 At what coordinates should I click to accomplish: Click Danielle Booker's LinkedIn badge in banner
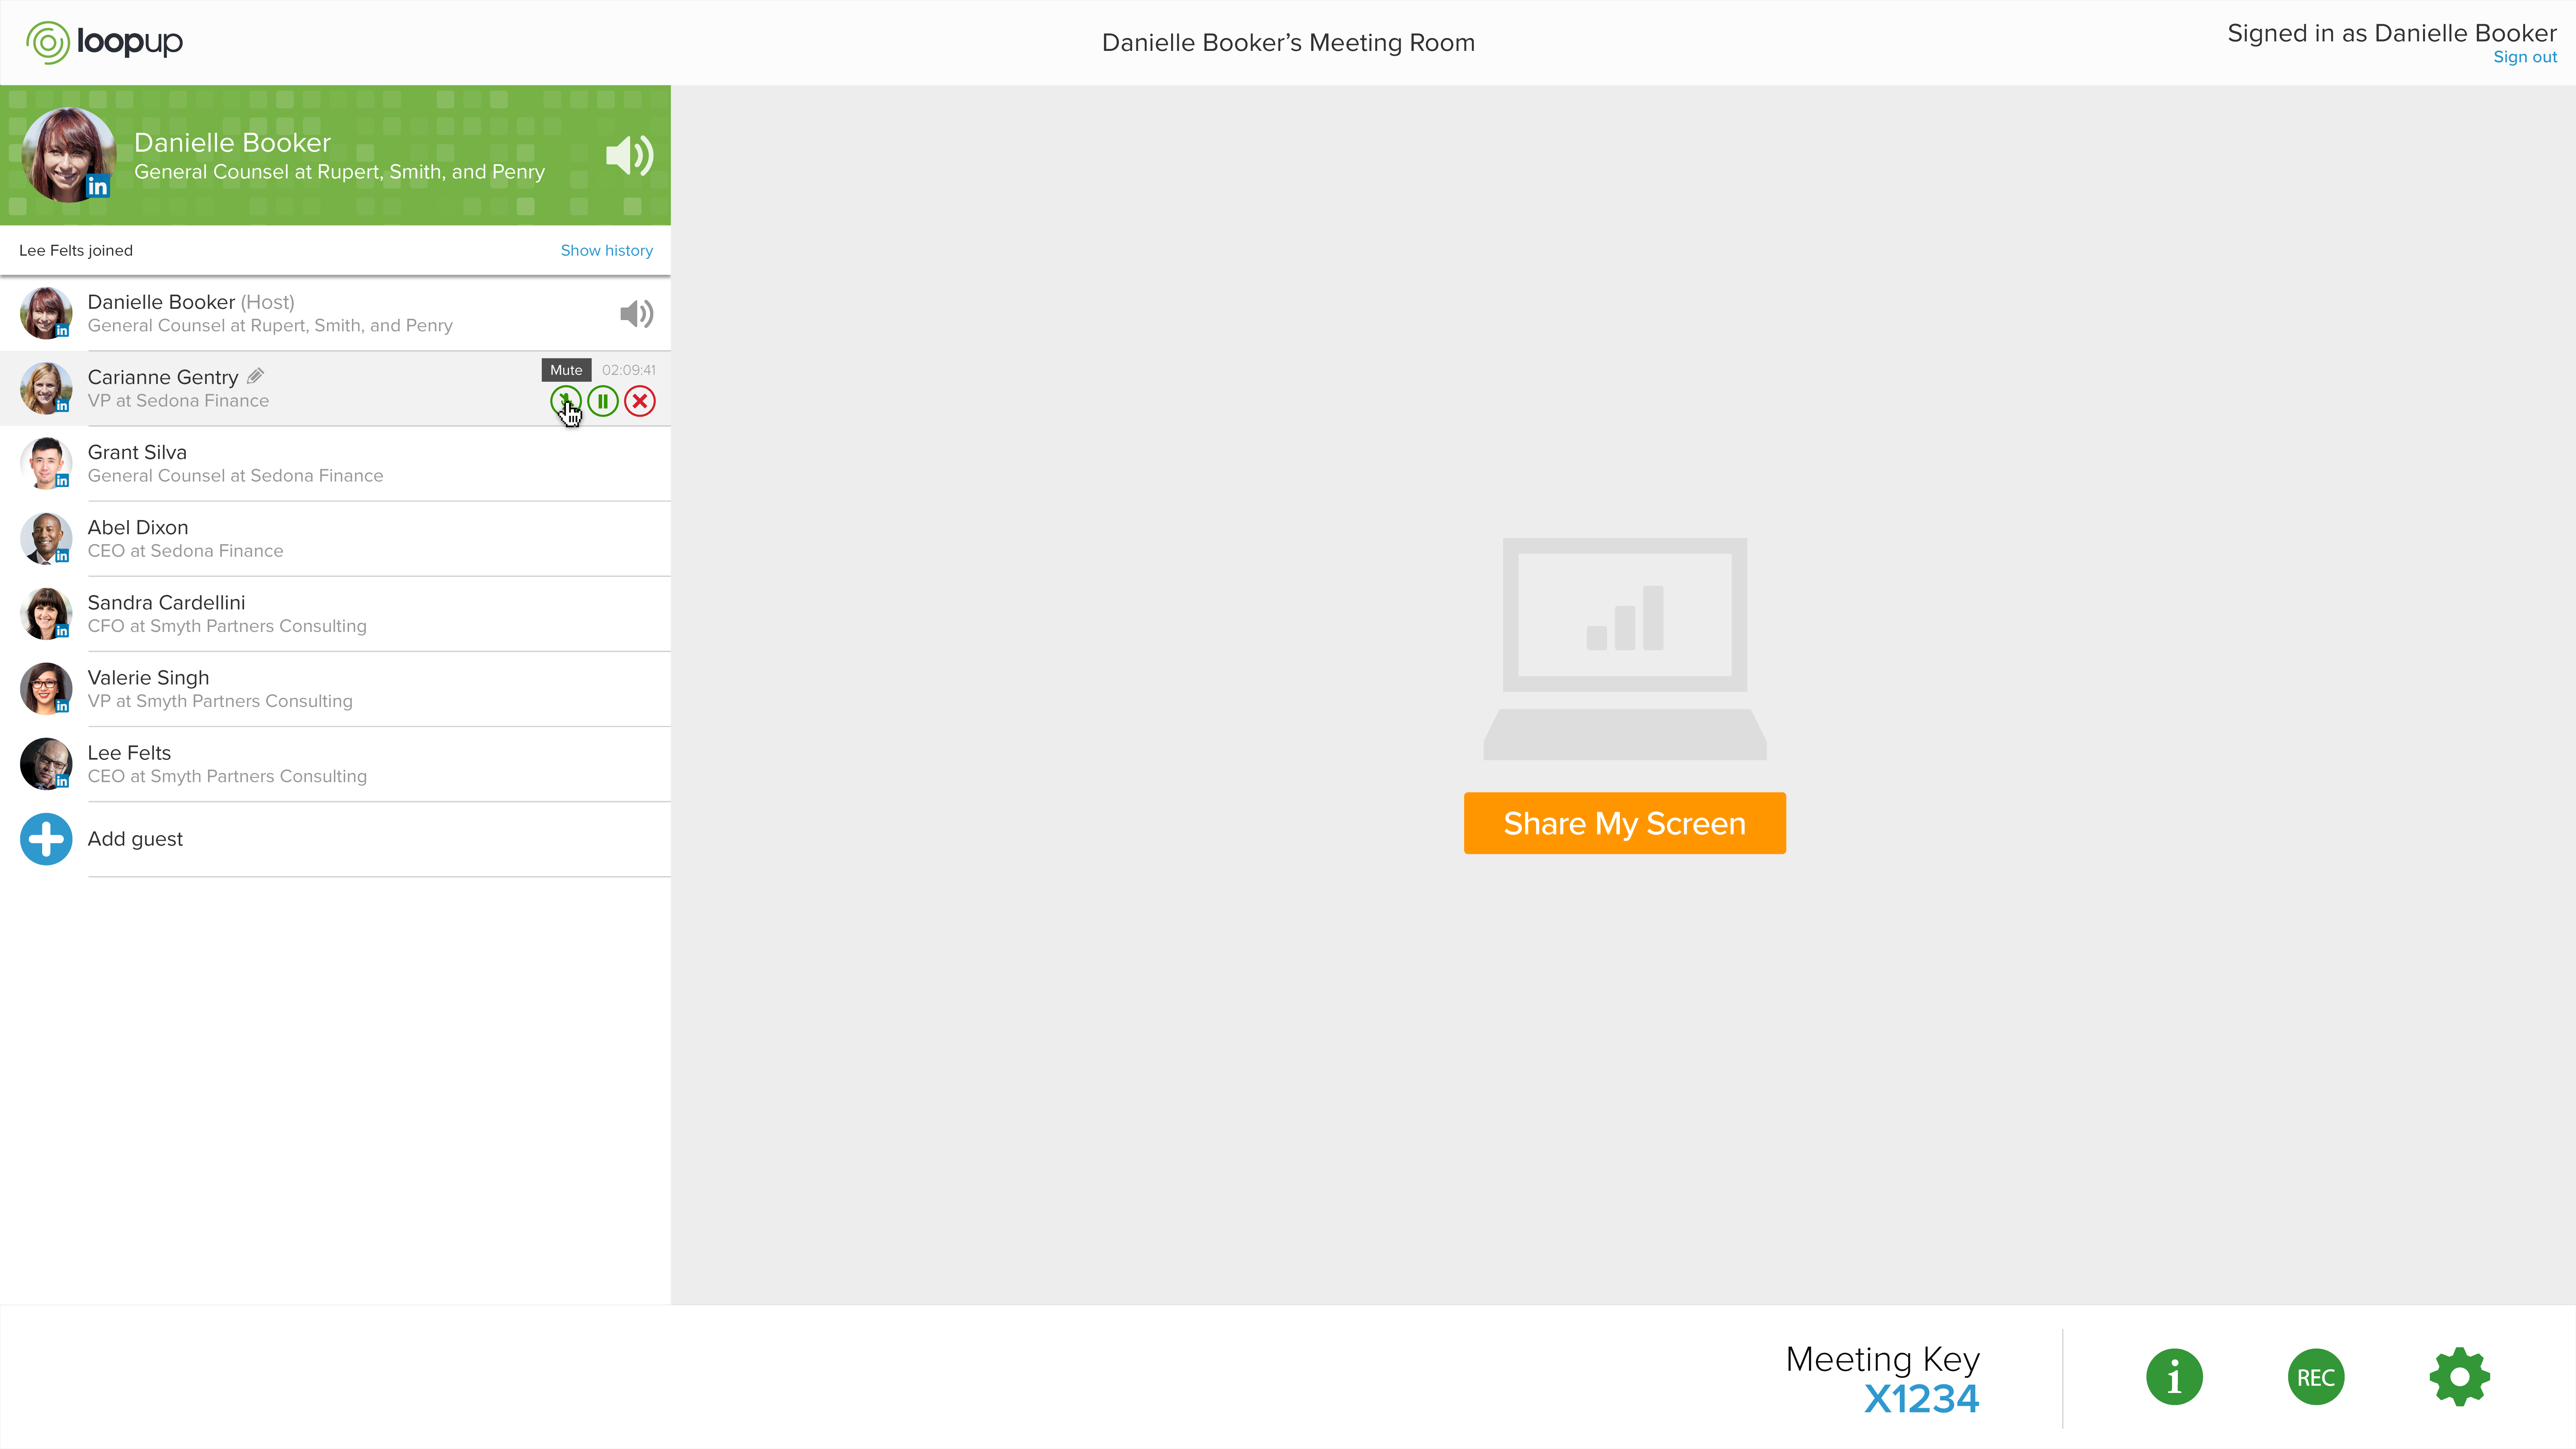coord(97,186)
